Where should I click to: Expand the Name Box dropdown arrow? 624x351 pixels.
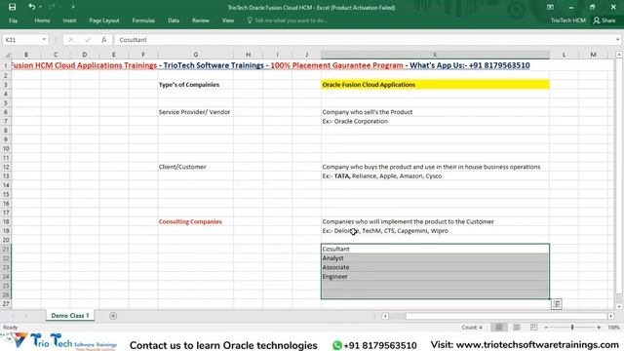point(44,40)
